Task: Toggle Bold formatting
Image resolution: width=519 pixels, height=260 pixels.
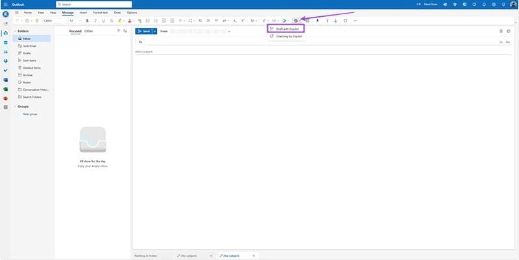Action: (88, 21)
